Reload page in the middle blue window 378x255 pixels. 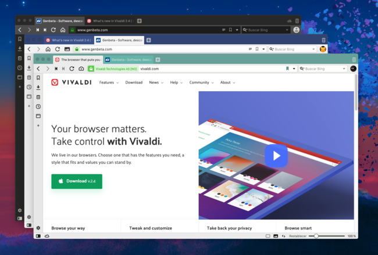58,49
